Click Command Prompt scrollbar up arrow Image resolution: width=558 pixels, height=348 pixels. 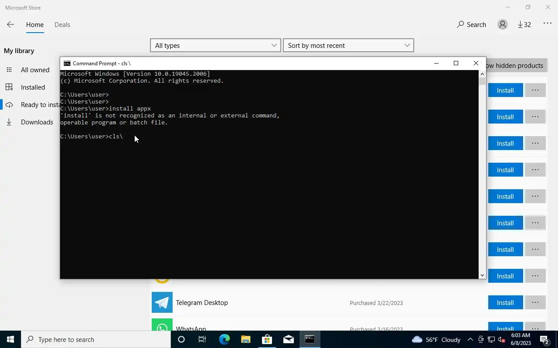[482, 74]
